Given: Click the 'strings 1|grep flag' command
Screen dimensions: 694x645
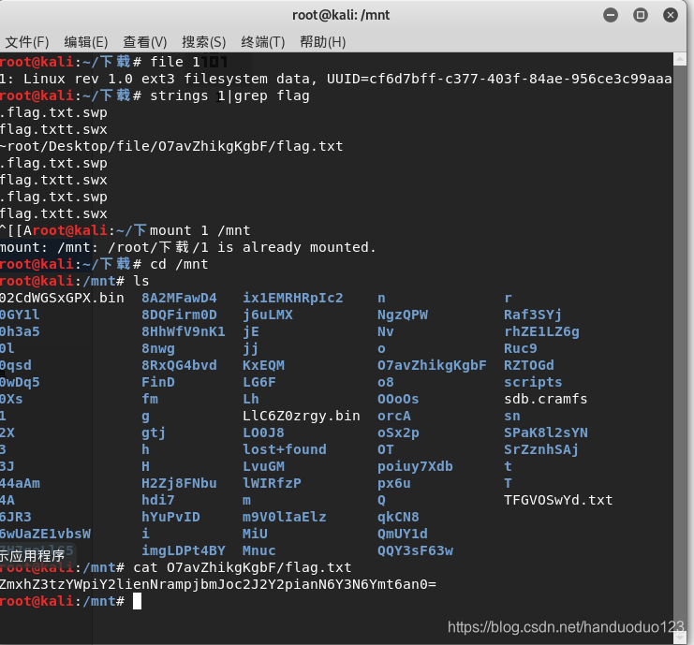Looking at the screenshot, I should (x=229, y=96).
